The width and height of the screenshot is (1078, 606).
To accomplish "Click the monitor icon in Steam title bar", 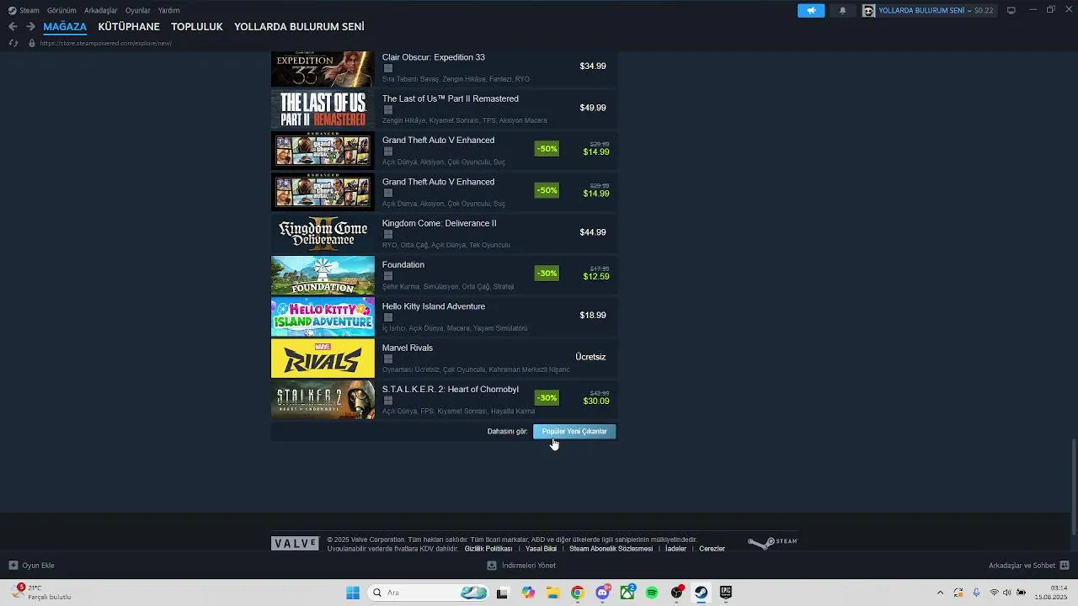I will coord(1011,10).
